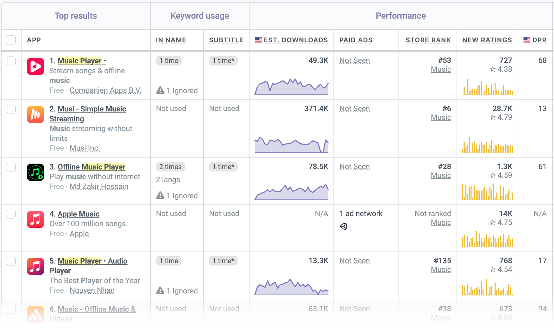This screenshot has width=554, height=336.
Task: Click the Offline Music Player green icon
Action: (35, 172)
